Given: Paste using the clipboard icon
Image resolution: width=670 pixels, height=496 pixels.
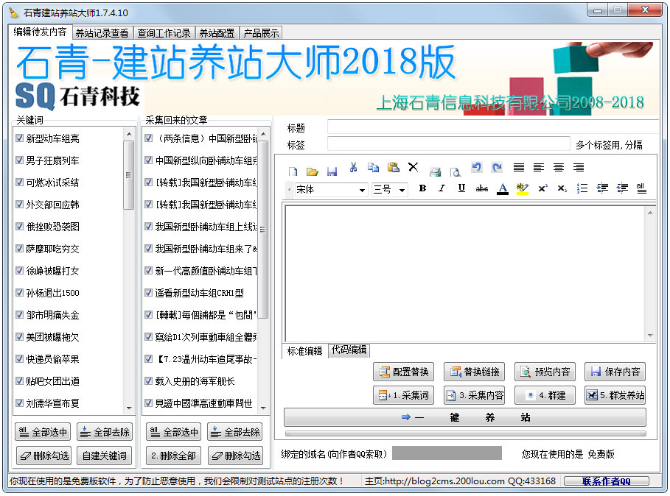Looking at the screenshot, I should [393, 167].
